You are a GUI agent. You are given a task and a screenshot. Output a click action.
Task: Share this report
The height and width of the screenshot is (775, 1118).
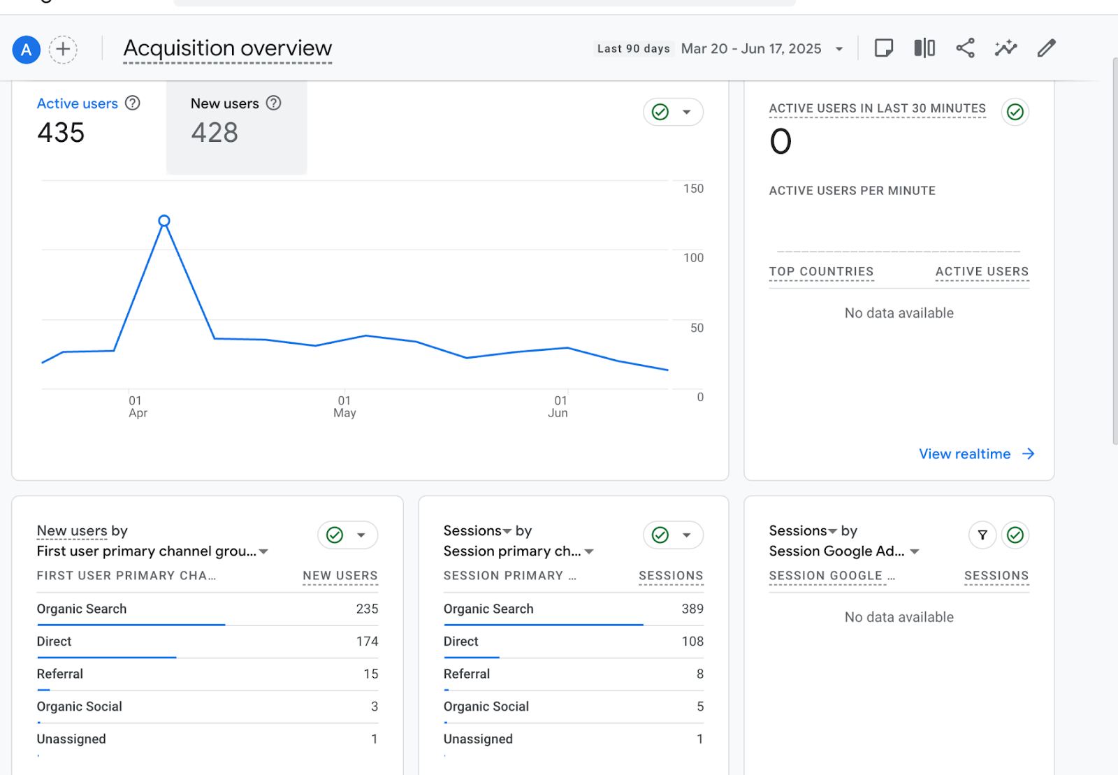click(965, 48)
